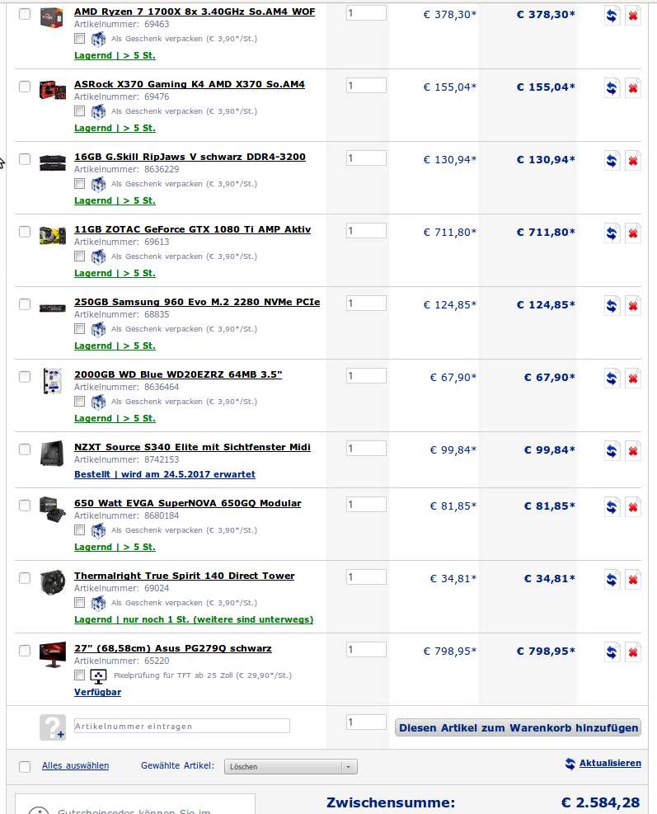Screen dimensions: 657x814
Task: Open ASRock X370 Gaming K4 link
Action: tap(190, 84)
